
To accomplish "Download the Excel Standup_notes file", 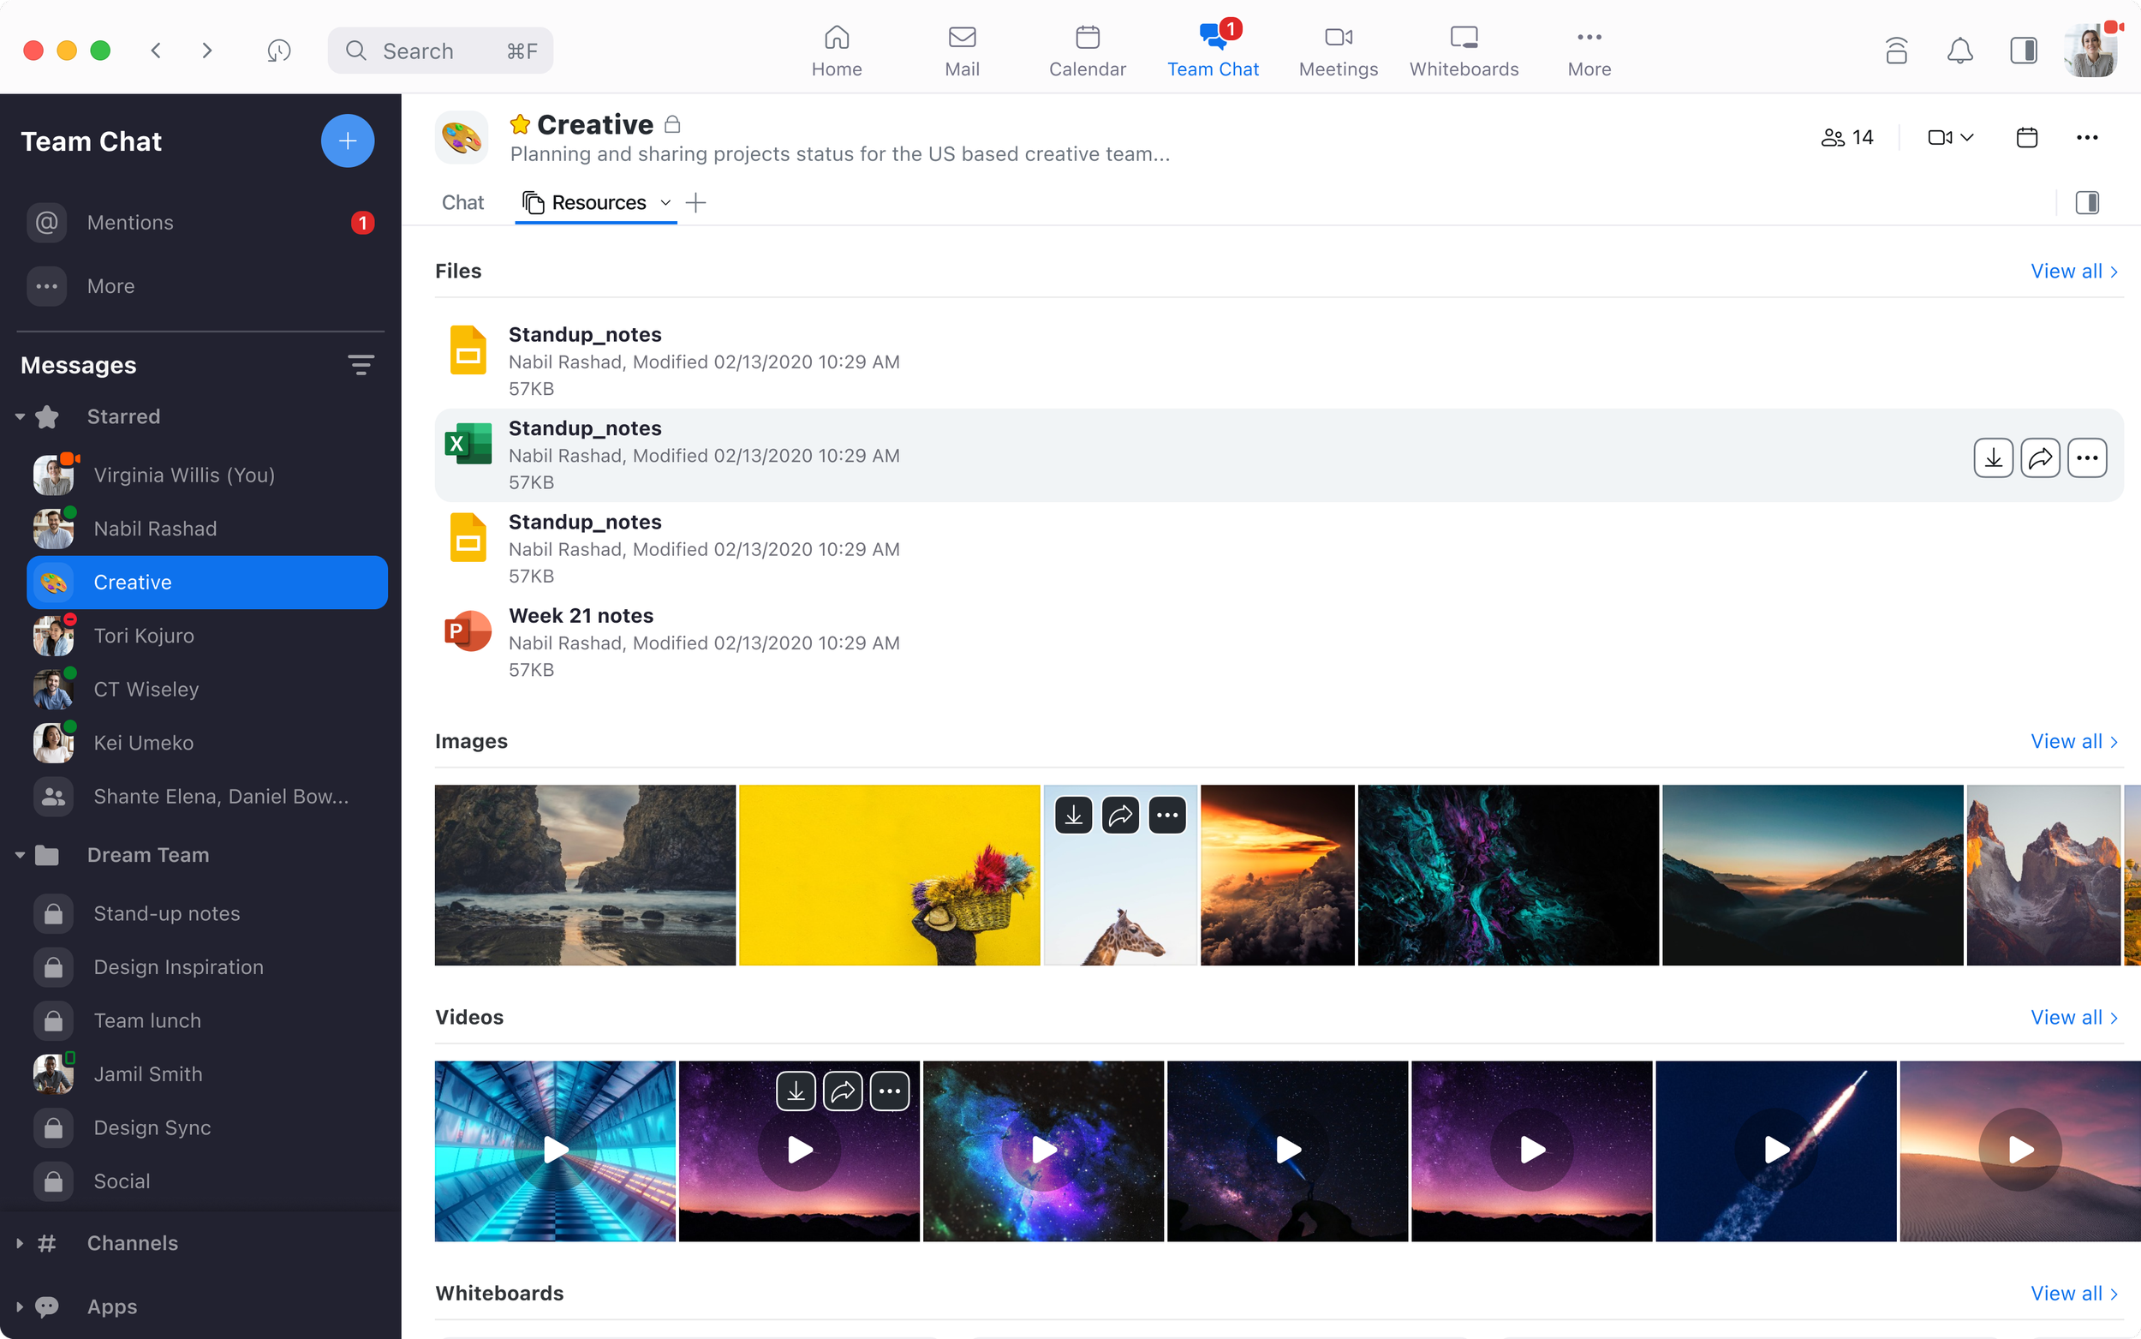I will 1992,457.
